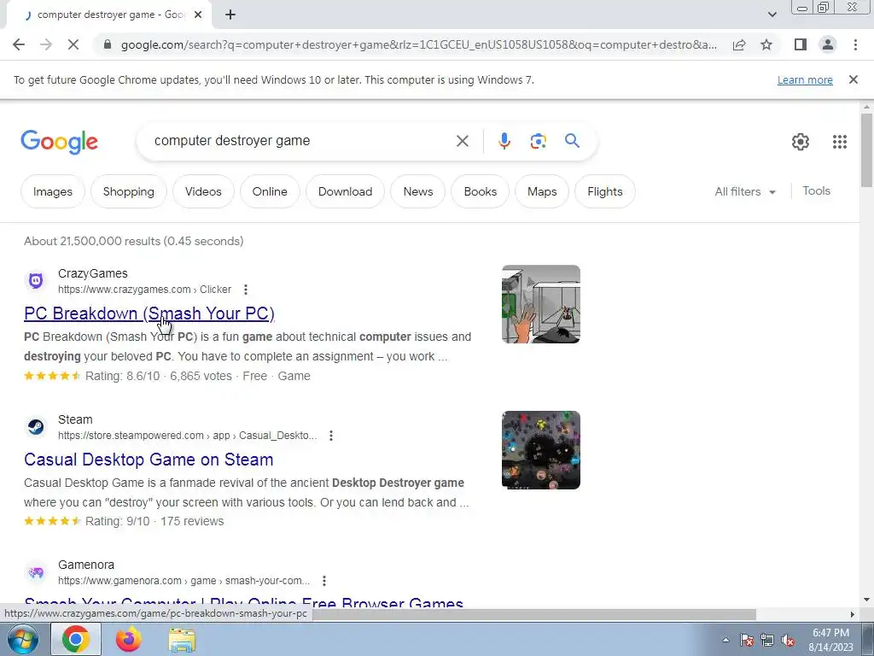Open PC Breakdown (Smash Your PC) result
This screenshot has height=656, width=874.
pos(149,313)
